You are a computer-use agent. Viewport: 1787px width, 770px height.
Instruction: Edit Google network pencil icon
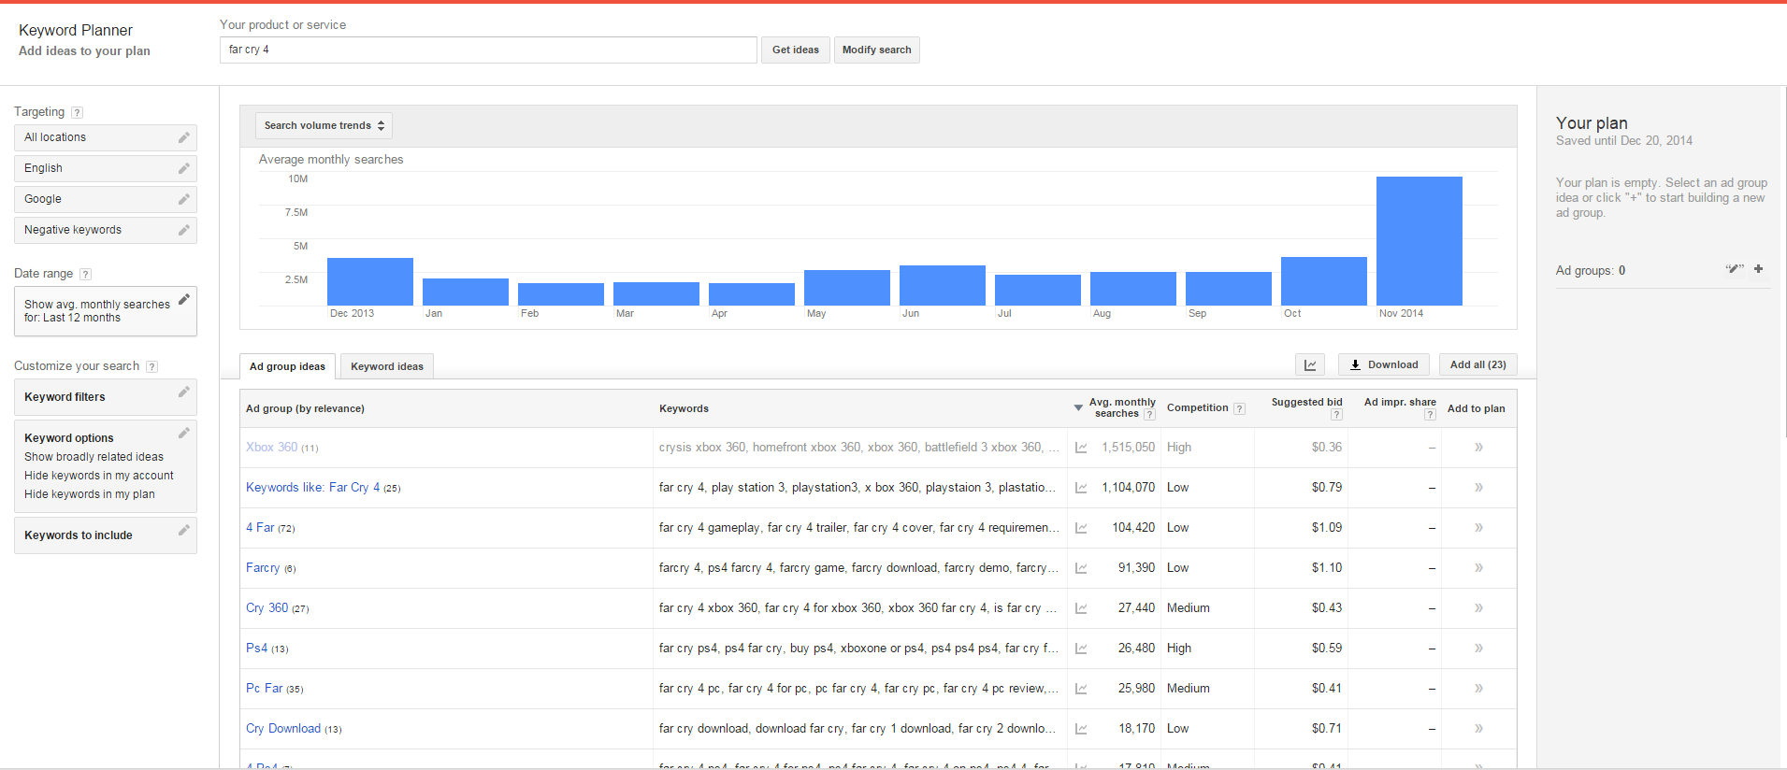(x=184, y=199)
